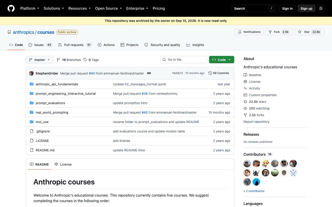Click the Sign in button
Image resolution: width=332 pixels, height=207 pixels.
287,8
